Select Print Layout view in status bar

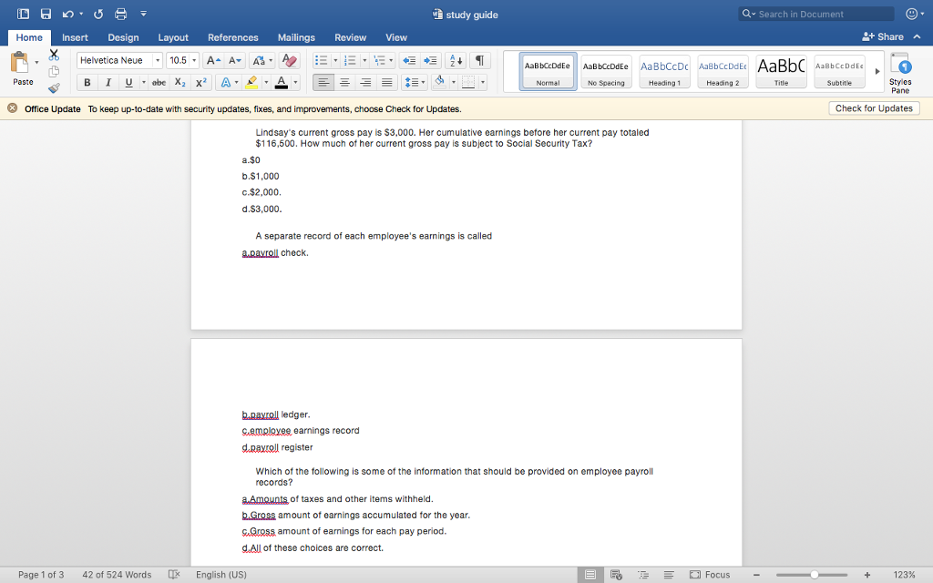pyautogui.click(x=590, y=575)
